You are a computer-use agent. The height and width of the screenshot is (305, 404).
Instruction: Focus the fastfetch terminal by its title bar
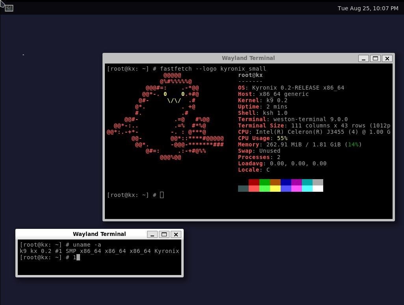pyautogui.click(x=248, y=58)
